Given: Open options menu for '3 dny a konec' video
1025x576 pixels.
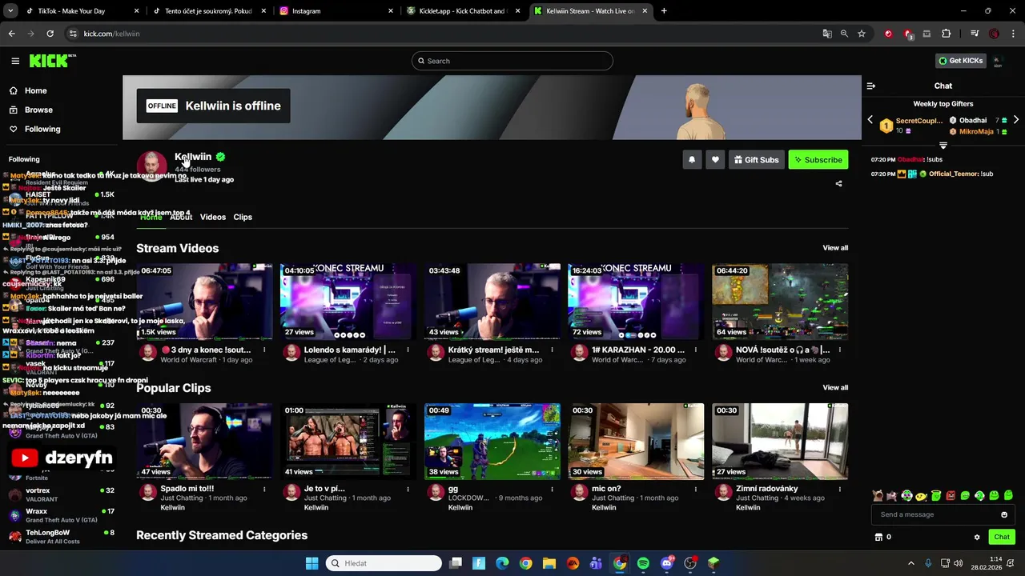Looking at the screenshot, I should pyautogui.click(x=264, y=350).
